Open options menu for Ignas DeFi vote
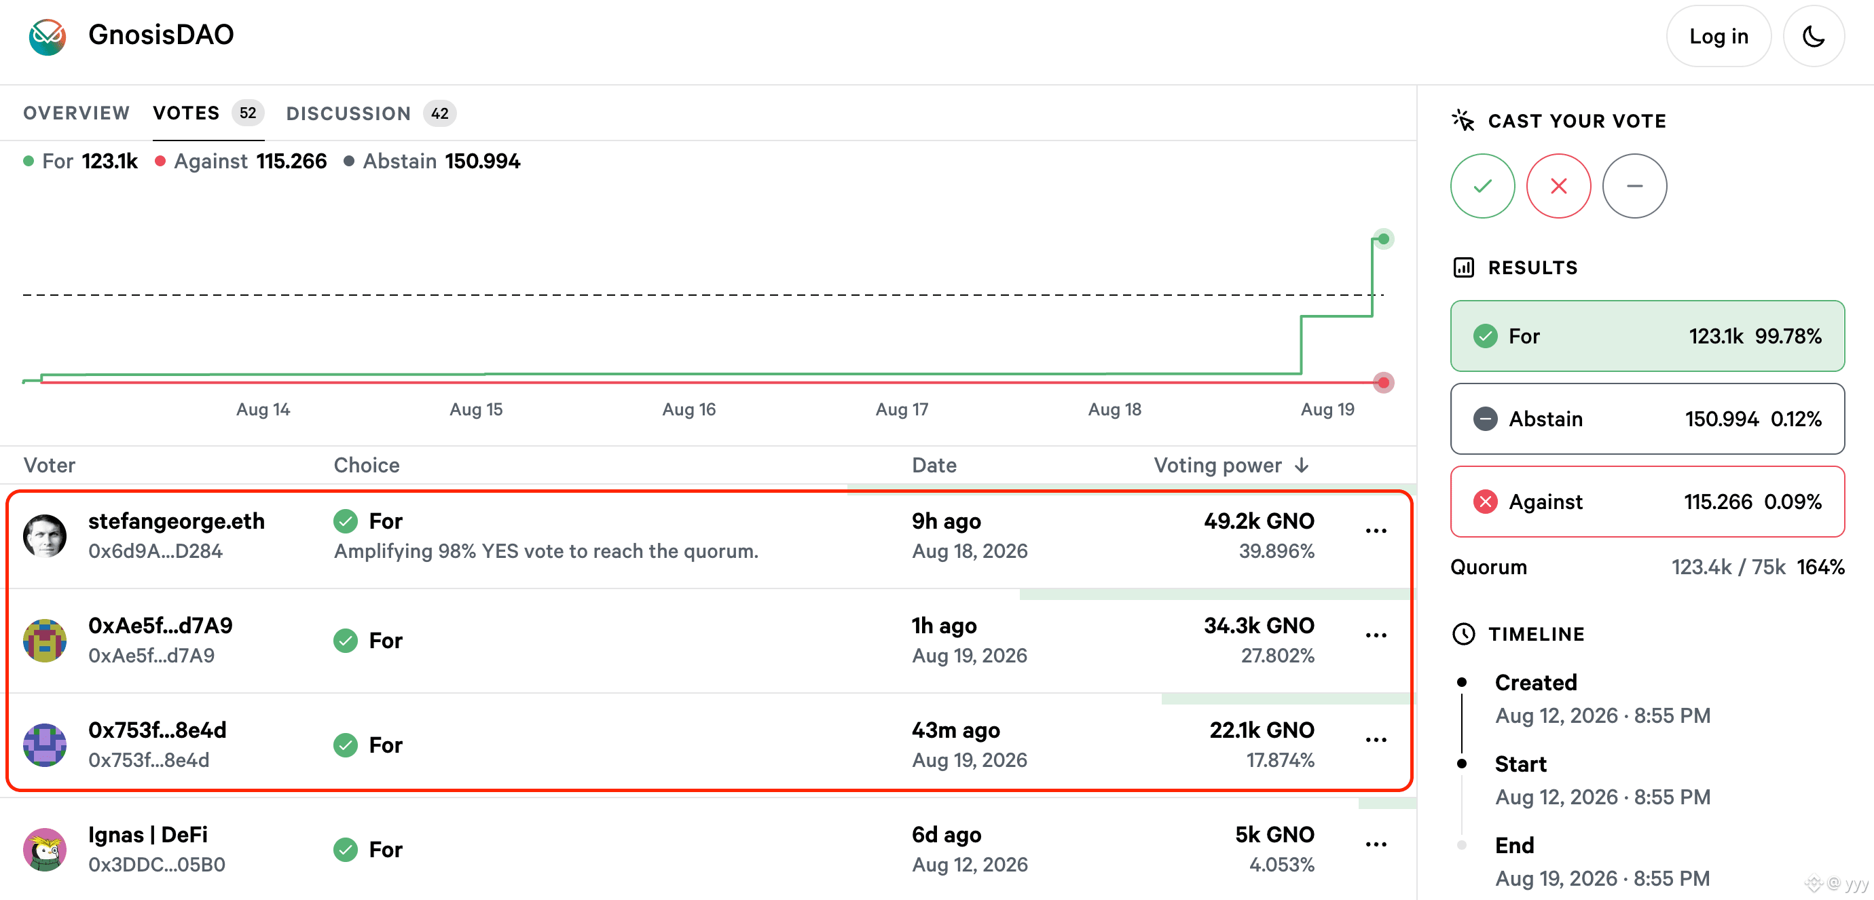Screen dimensions: 1874x900 (1376, 845)
